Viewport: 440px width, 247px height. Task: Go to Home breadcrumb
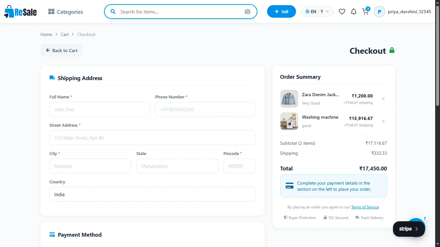46,34
